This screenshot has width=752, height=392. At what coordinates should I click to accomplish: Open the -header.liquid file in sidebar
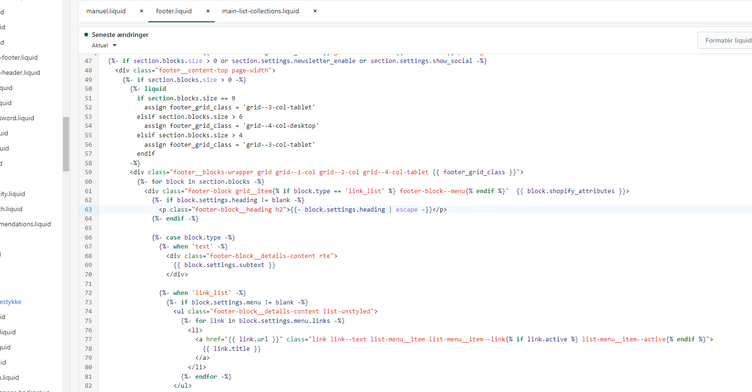(20, 72)
